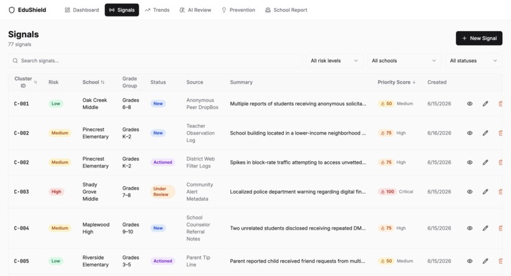Screen dimensions: 511x276
Task: Open the AI Review tab
Action: (x=195, y=10)
